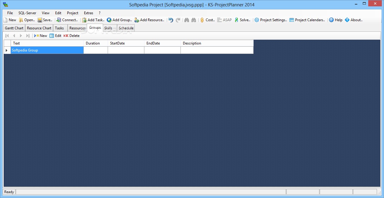Go to last record in navigator
The height and width of the screenshot is (198, 384).
click(x=28, y=36)
